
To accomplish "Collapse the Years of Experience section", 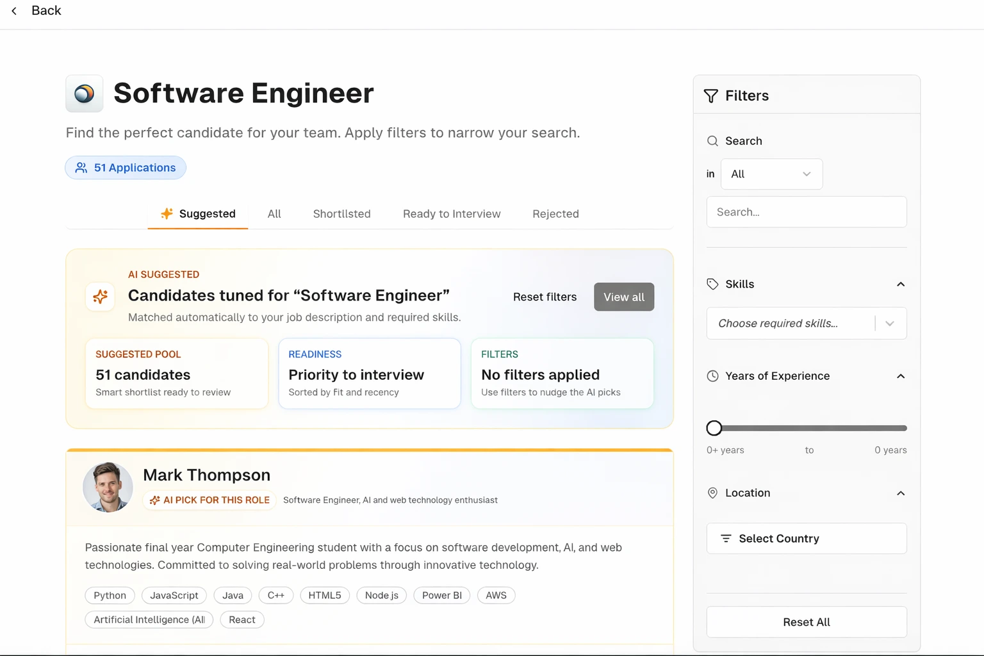I will pyautogui.click(x=901, y=376).
